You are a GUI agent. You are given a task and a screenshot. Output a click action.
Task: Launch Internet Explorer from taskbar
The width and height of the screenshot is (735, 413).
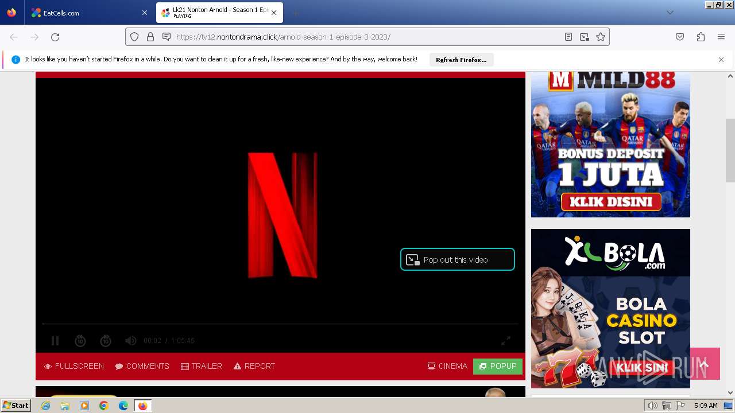point(46,406)
